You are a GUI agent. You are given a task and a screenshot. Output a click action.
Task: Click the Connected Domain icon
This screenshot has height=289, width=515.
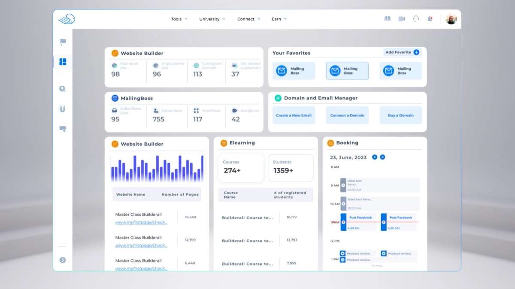[x=196, y=66]
